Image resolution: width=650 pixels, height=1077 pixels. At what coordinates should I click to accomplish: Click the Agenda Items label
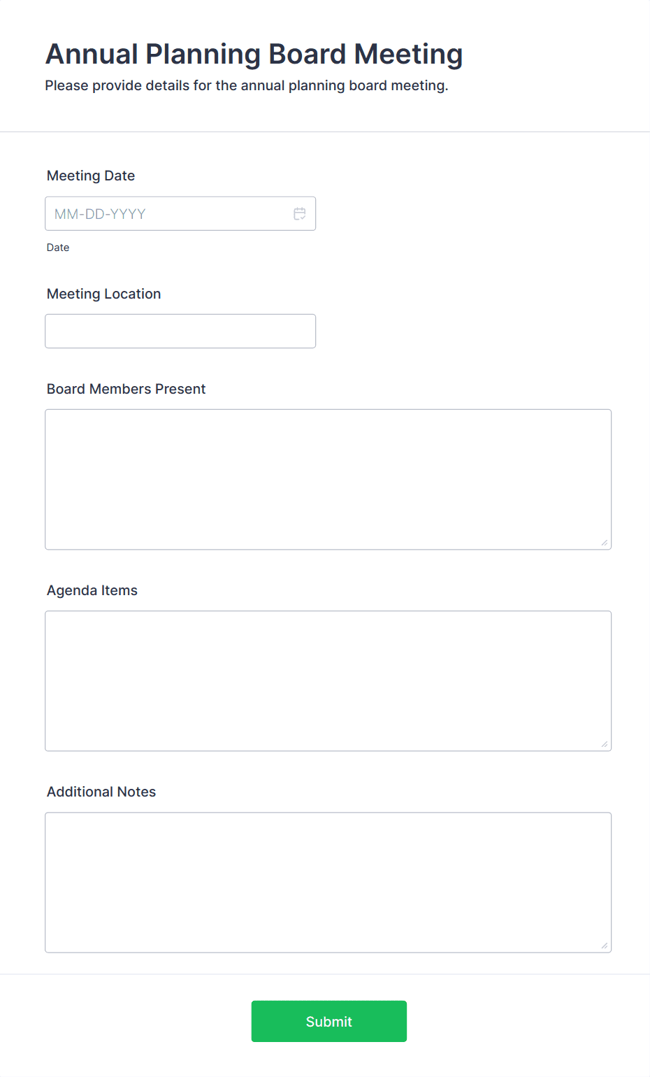[x=92, y=590]
